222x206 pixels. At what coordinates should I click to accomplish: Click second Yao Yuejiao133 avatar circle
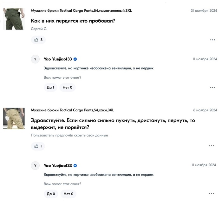tap(35, 165)
